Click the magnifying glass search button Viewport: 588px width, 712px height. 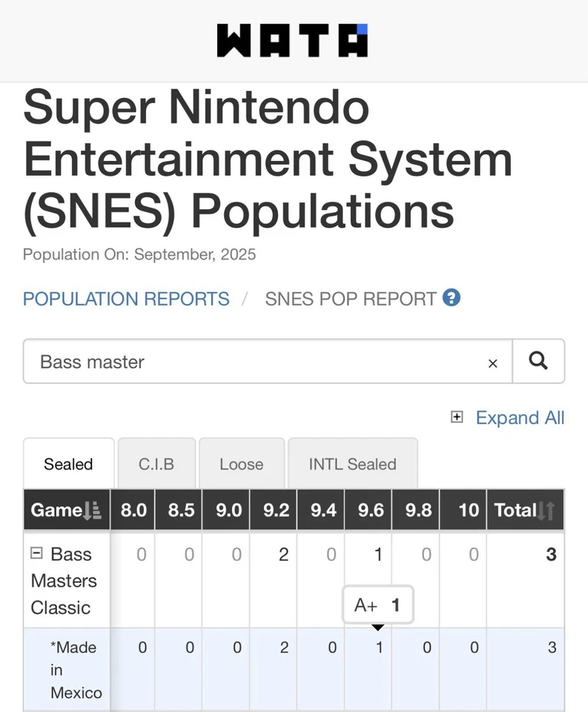(x=538, y=361)
